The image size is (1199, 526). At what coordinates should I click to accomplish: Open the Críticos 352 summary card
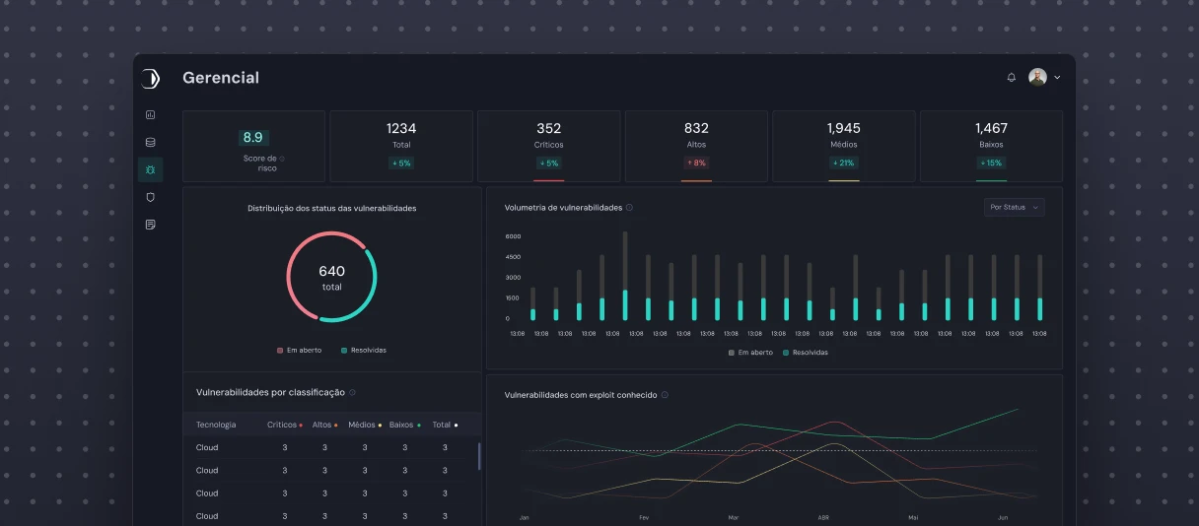pyautogui.click(x=548, y=146)
